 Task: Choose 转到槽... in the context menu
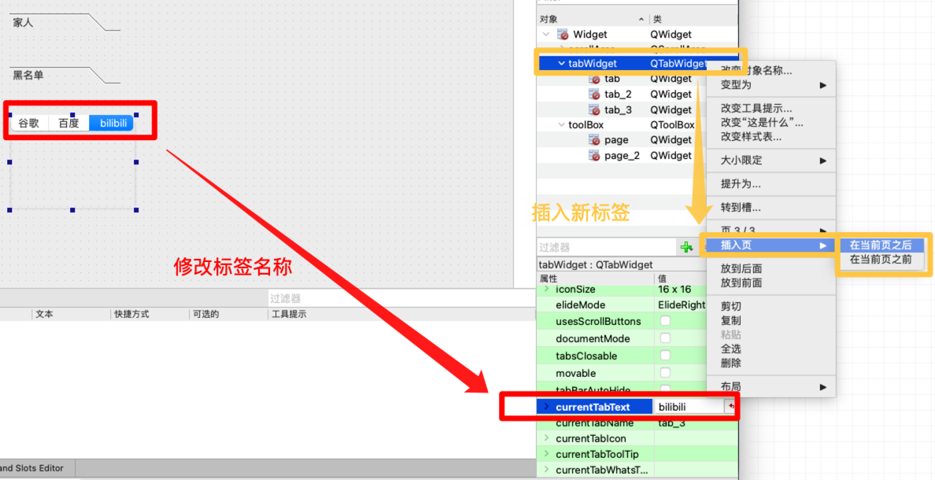[x=741, y=208]
